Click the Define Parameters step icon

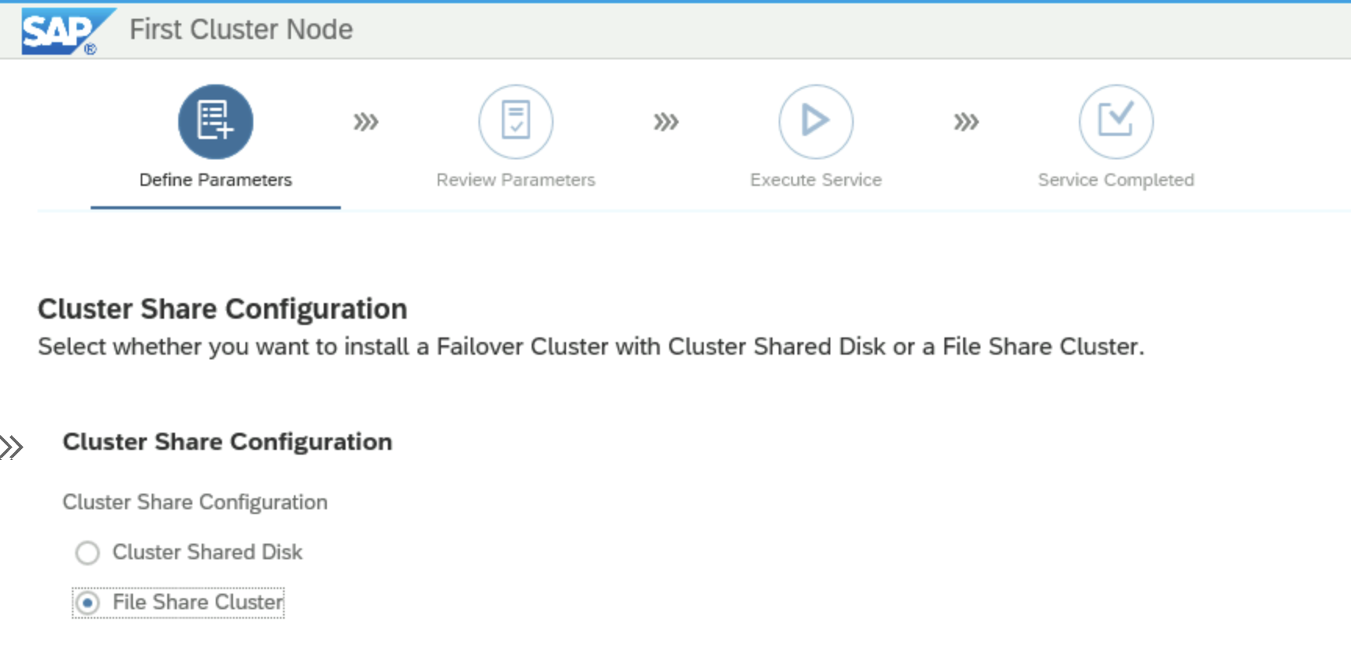pyautogui.click(x=216, y=122)
